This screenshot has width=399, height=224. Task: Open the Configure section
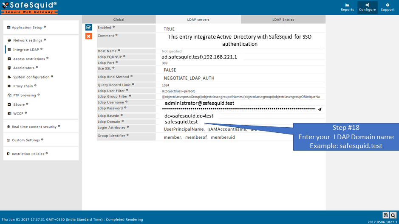coord(367,7)
